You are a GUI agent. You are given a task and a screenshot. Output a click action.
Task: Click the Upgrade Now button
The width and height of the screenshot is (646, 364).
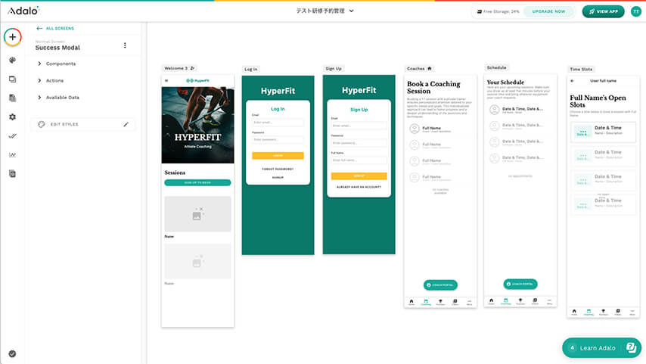(x=548, y=11)
